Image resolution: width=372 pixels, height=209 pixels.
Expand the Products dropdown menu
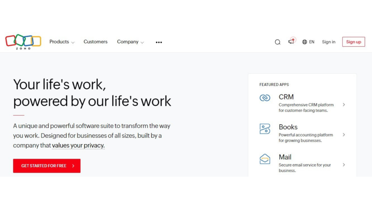pos(62,42)
